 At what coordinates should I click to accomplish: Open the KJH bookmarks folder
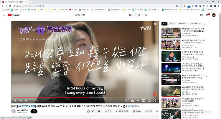(54, 10)
